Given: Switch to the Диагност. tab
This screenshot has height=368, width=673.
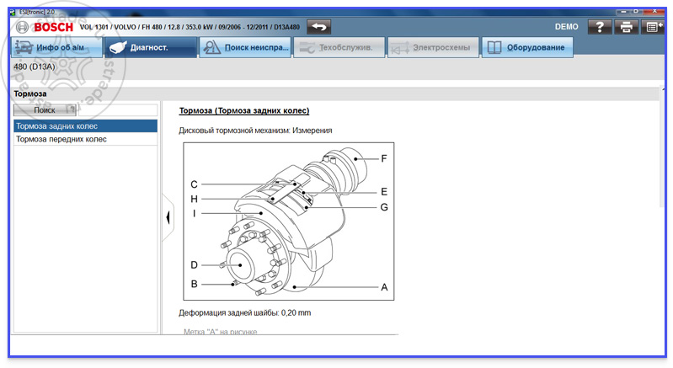Looking at the screenshot, I should point(151,47).
